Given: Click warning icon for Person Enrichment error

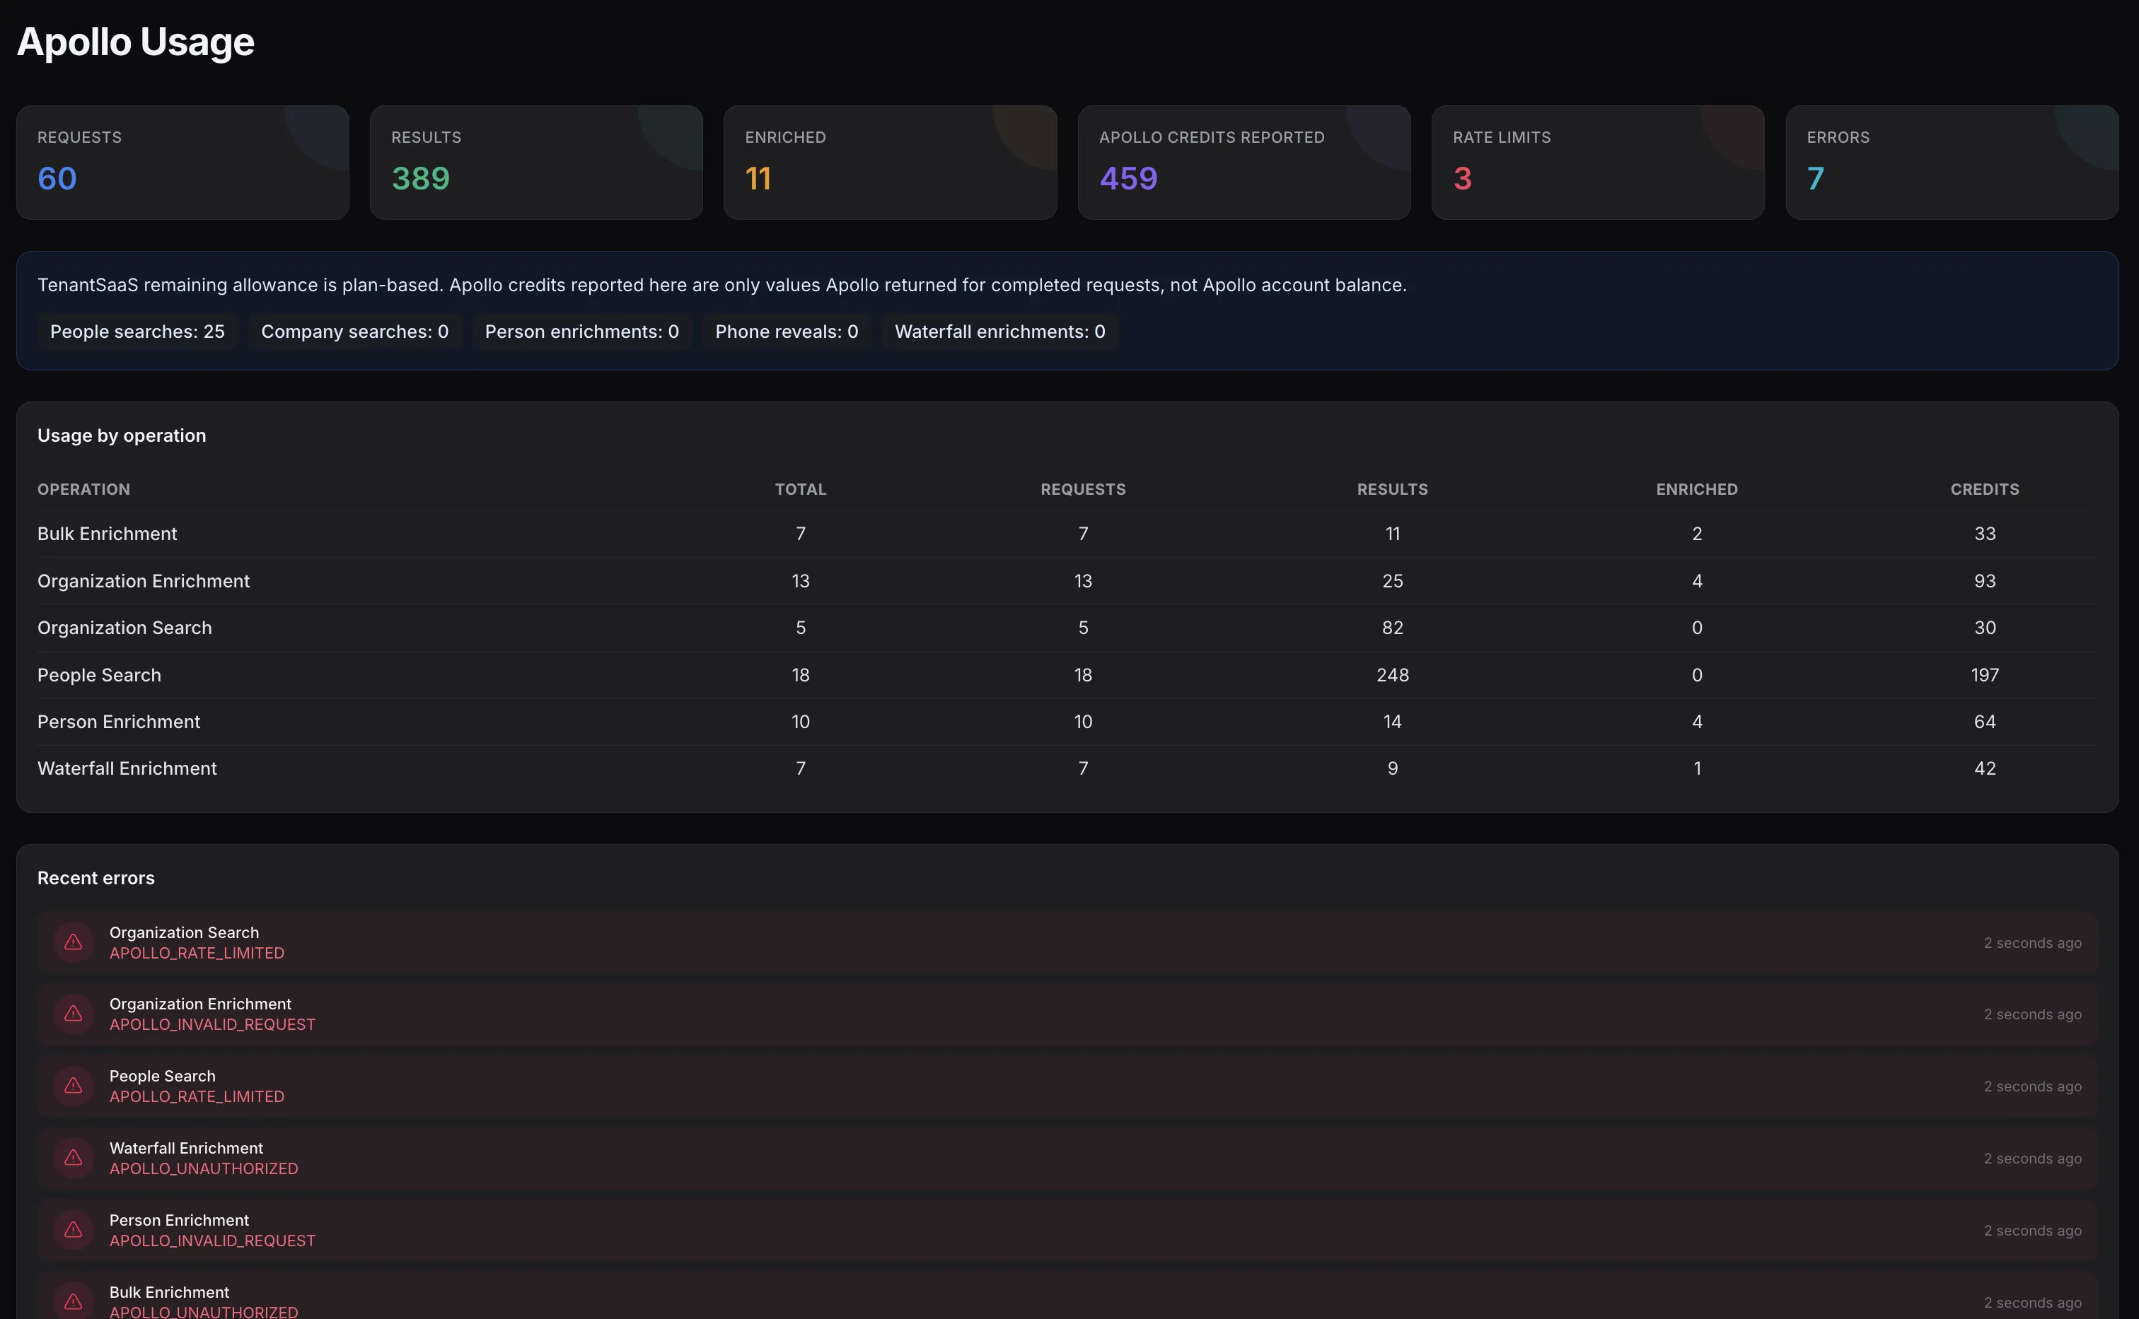Looking at the screenshot, I should tap(74, 1230).
